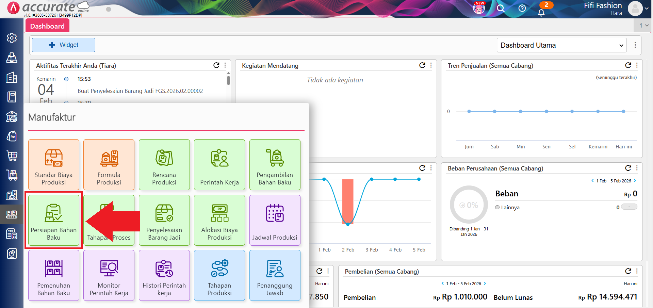Refresh Aktifitas Terakhir Anda widget

click(x=216, y=65)
